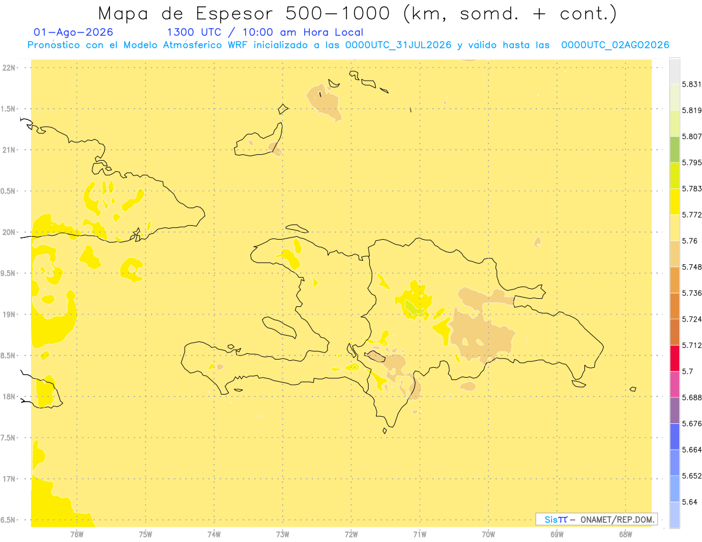Image resolution: width=702 pixels, height=542 pixels.
Task: Click the 68W longitude label
Action: [625, 534]
